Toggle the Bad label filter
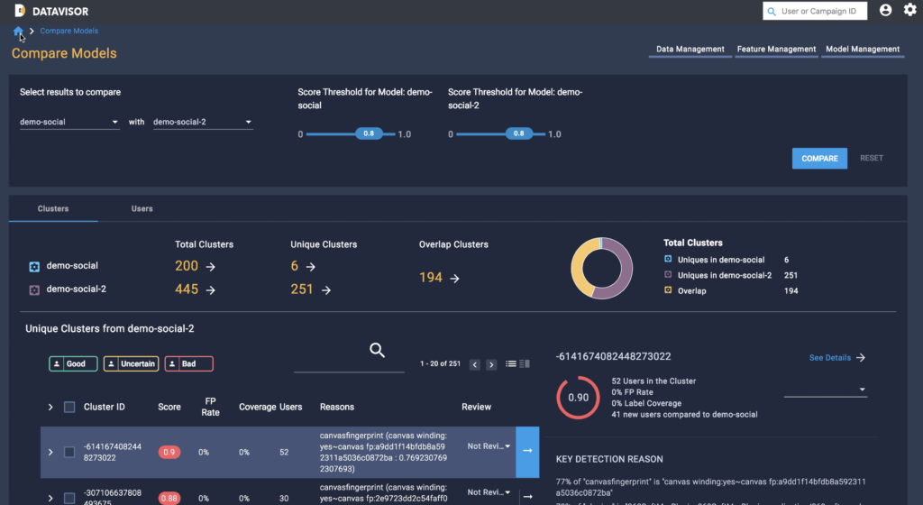This screenshot has width=923, height=505. tap(188, 363)
